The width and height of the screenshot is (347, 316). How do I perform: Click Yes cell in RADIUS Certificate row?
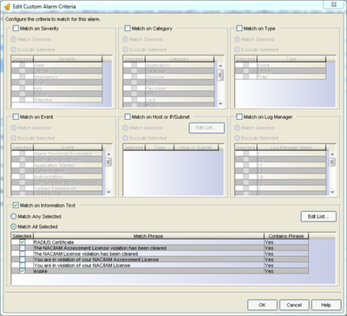click(x=286, y=242)
